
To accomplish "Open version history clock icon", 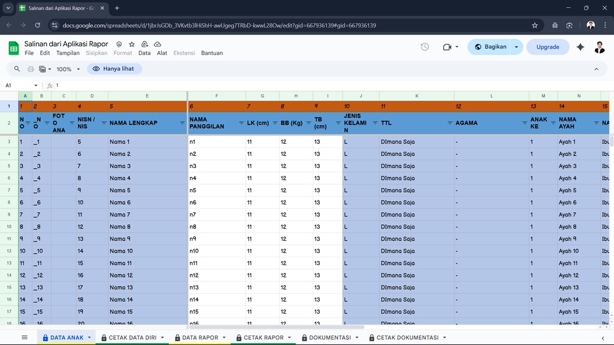I will click(425, 47).
